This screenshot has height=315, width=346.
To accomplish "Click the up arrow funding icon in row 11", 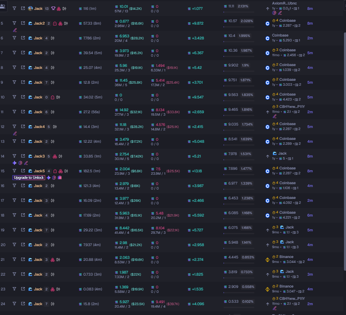I will point(268,112).
